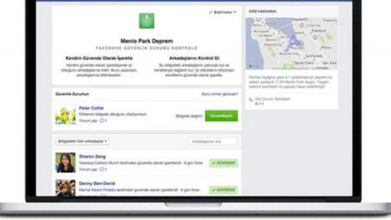This screenshot has width=391, height=220.
Task: Click the Bölgede değilim link
Action: coord(189,116)
